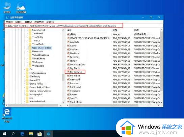Click the SendTo value icon
184x137 pixels.
tap(68, 98)
